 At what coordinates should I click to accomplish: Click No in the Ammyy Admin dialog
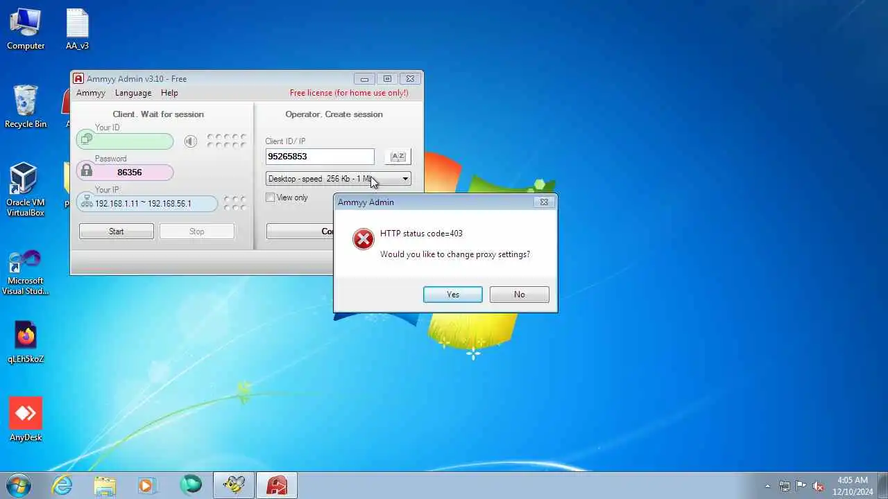tap(519, 295)
